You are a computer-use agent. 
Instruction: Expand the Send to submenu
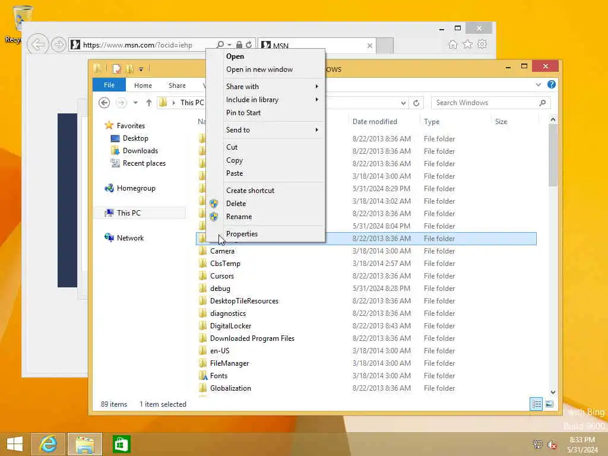[265, 130]
